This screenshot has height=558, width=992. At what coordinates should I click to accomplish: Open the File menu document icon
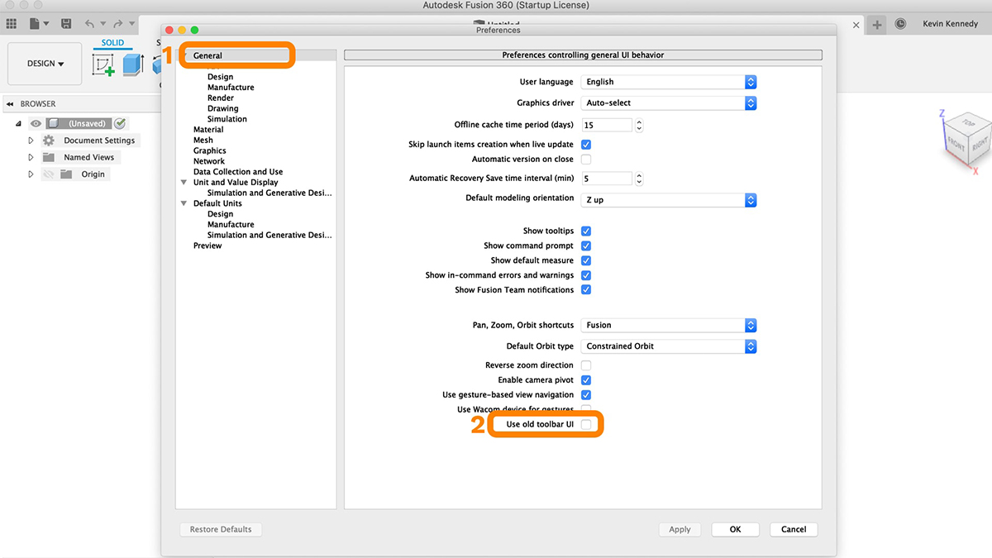tap(34, 25)
